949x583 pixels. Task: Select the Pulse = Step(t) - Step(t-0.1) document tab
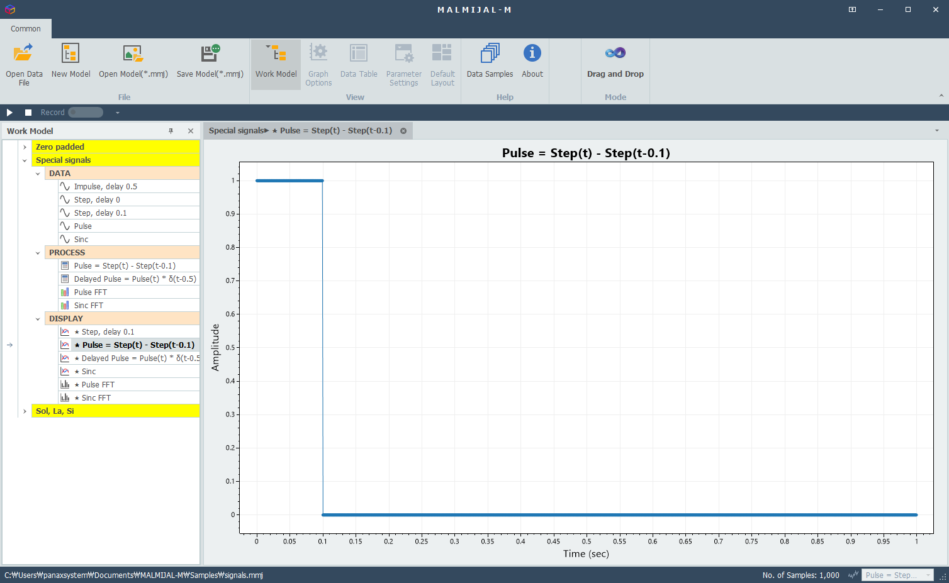(301, 131)
